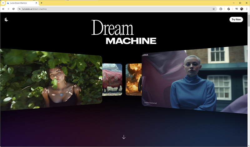The height and width of the screenshot is (147, 250).
Task: Minimize the Chrome window
Action: (233, 3)
